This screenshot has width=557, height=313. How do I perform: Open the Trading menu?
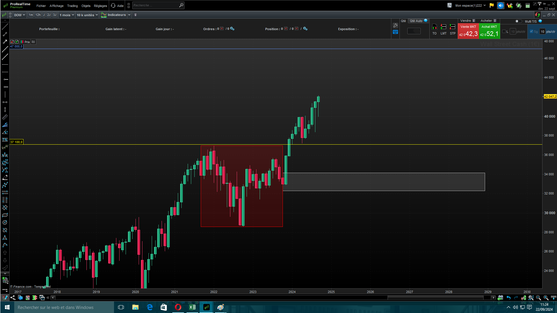(72, 6)
